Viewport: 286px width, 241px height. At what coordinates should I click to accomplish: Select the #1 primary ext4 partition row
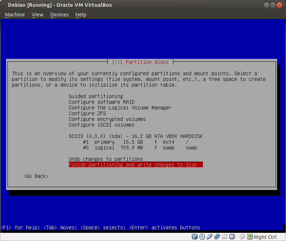136,142
